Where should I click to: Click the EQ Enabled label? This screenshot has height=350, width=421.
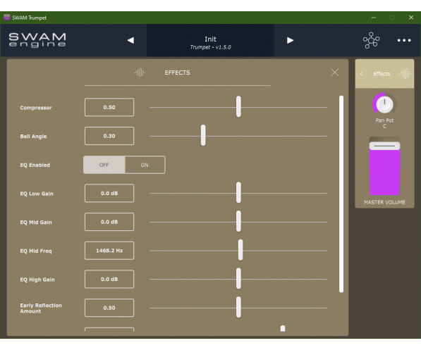(x=35, y=165)
